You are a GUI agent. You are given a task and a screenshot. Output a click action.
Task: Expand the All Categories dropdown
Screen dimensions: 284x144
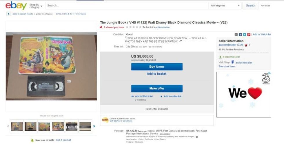(225, 5)
